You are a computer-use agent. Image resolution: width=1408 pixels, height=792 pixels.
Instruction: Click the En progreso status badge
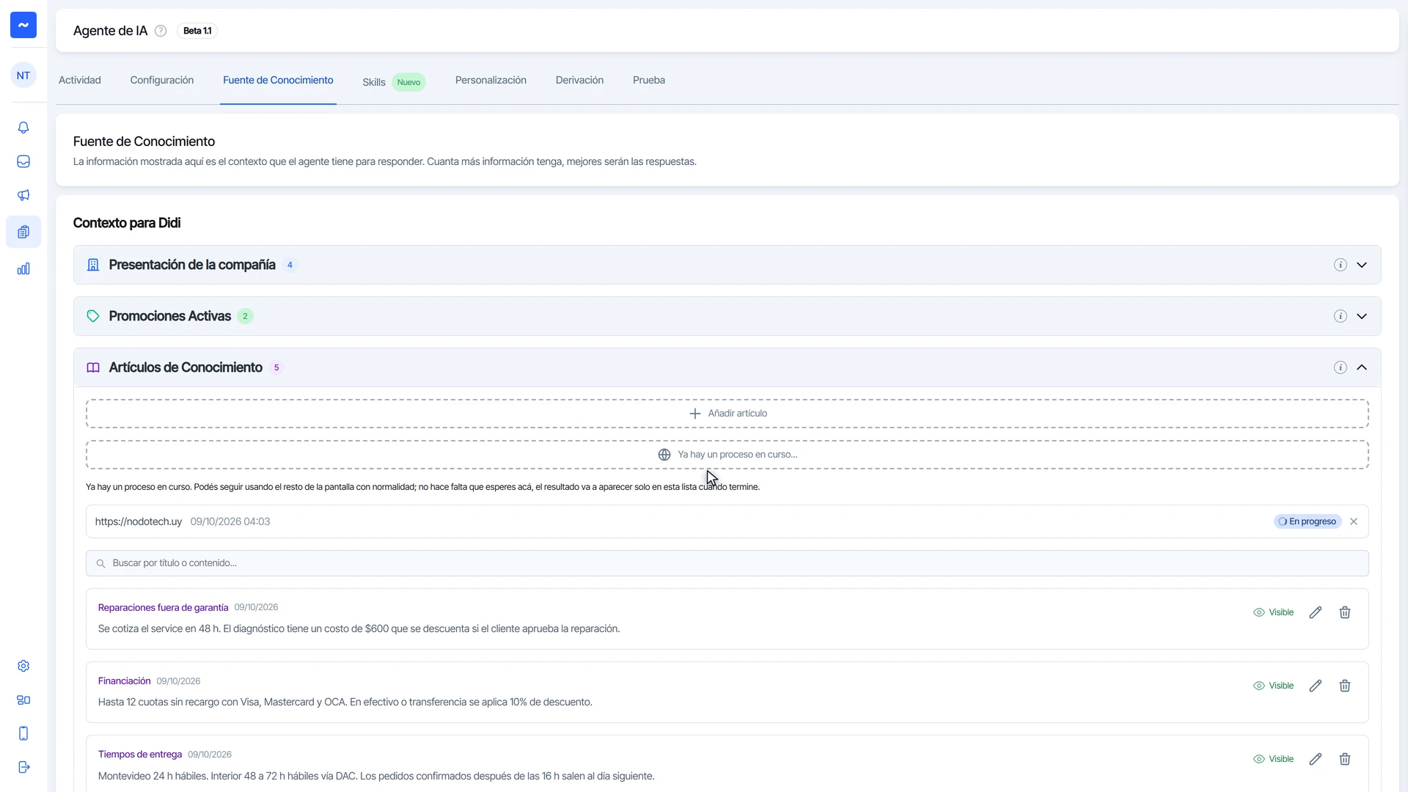[x=1308, y=521]
